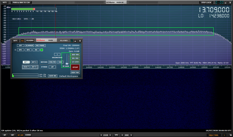Image resolution: width=233 pixels, height=137 pixels.
Task: Click the -68.4 dBm power reading
Action: pyautogui.click(x=16, y=19)
